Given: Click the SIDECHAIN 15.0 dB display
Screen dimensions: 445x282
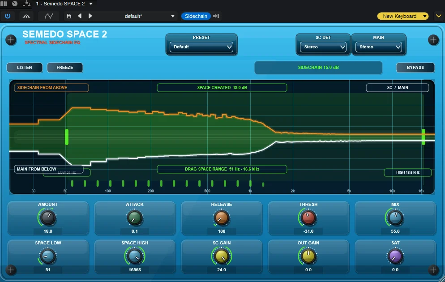Looking at the screenshot, I should (318, 68).
